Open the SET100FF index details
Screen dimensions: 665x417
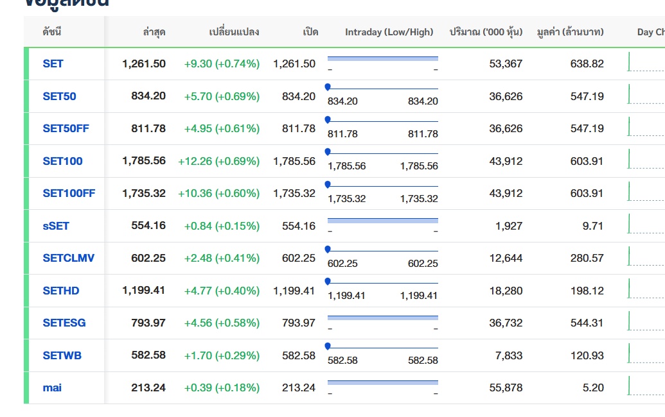pyautogui.click(x=69, y=193)
